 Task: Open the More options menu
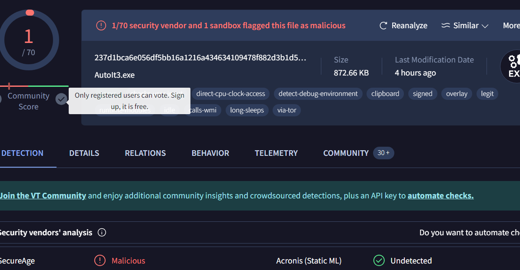511,26
